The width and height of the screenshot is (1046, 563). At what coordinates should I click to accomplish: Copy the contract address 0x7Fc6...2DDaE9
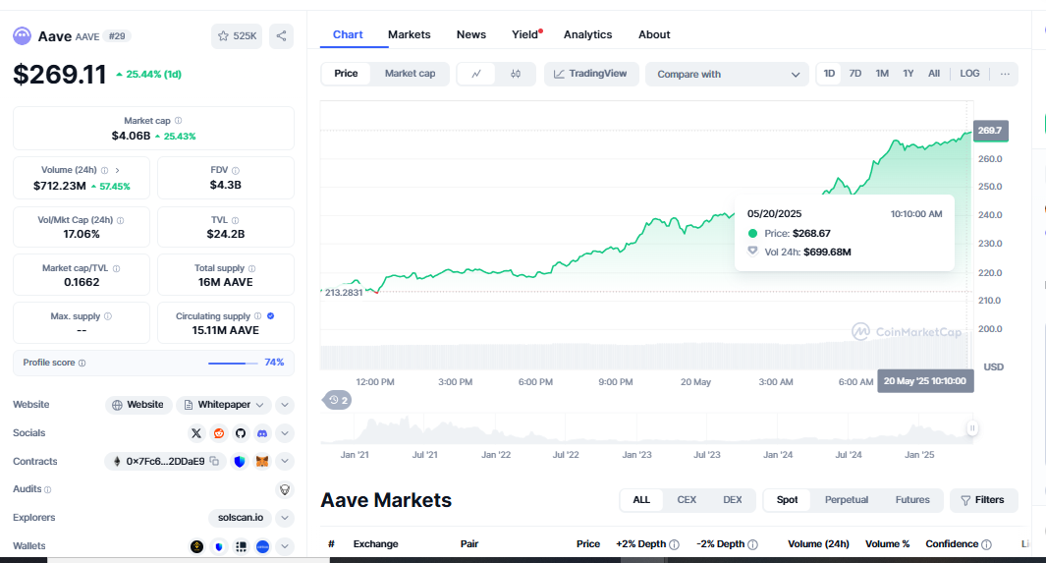pyautogui.click(x=214, y=461)
